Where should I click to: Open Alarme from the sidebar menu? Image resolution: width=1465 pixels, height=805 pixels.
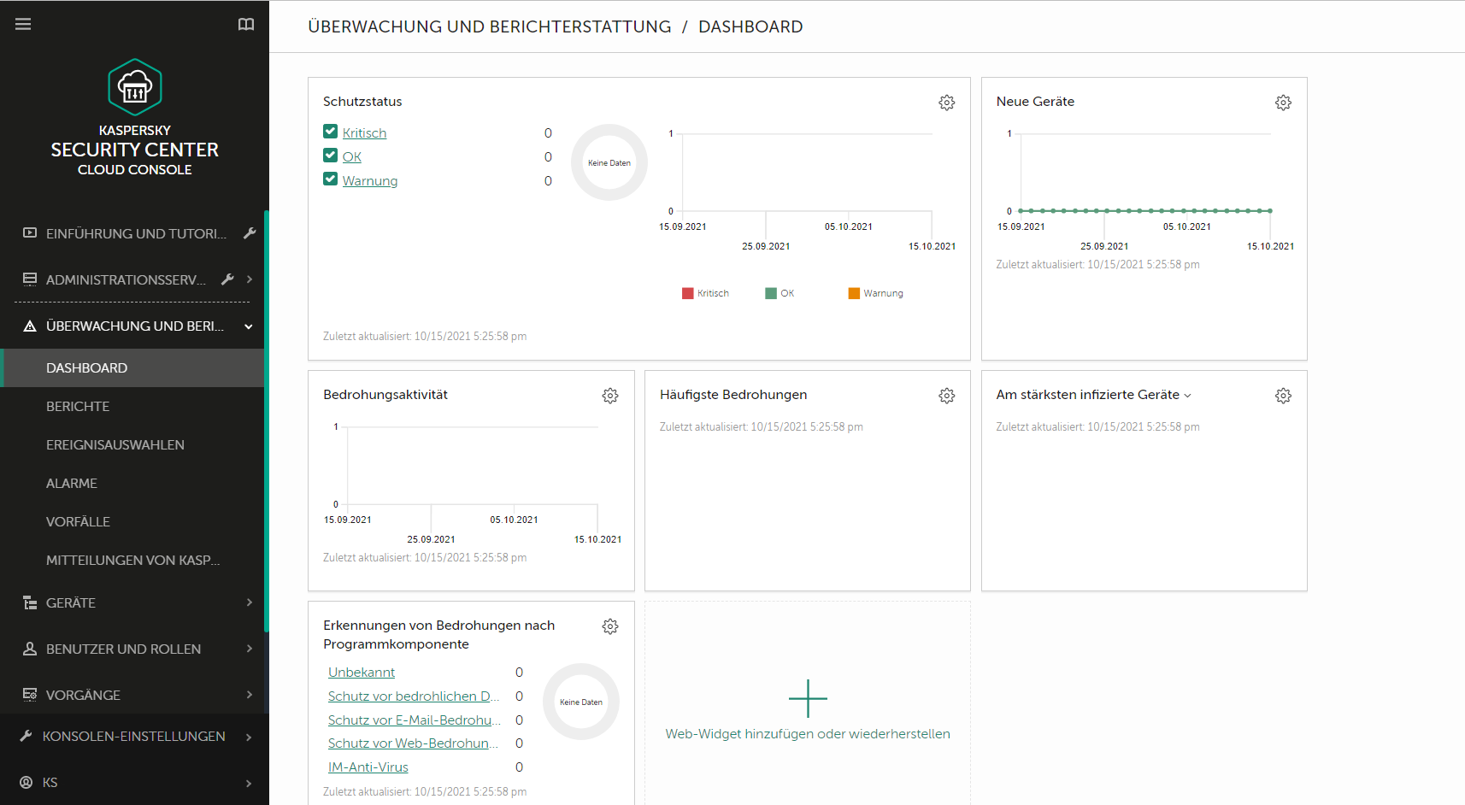71,483
